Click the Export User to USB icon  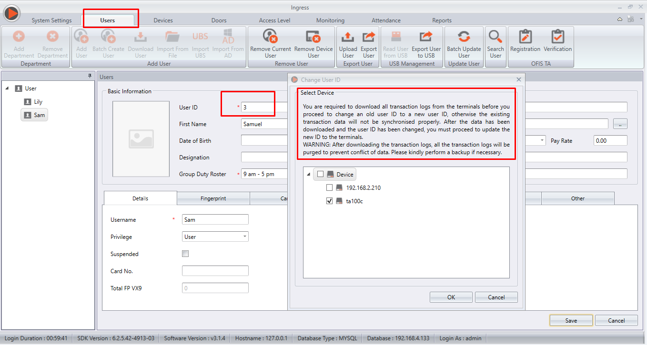(x=426, y=37)
